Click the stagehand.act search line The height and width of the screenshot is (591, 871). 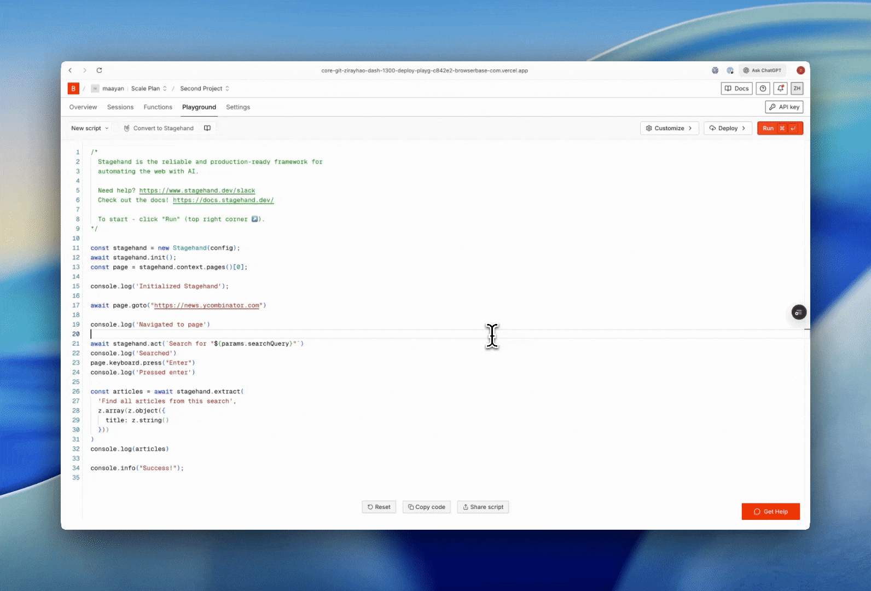click(x=197, y=344)
